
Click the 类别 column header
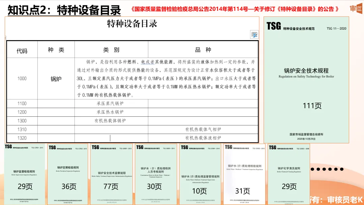(111, 50)
